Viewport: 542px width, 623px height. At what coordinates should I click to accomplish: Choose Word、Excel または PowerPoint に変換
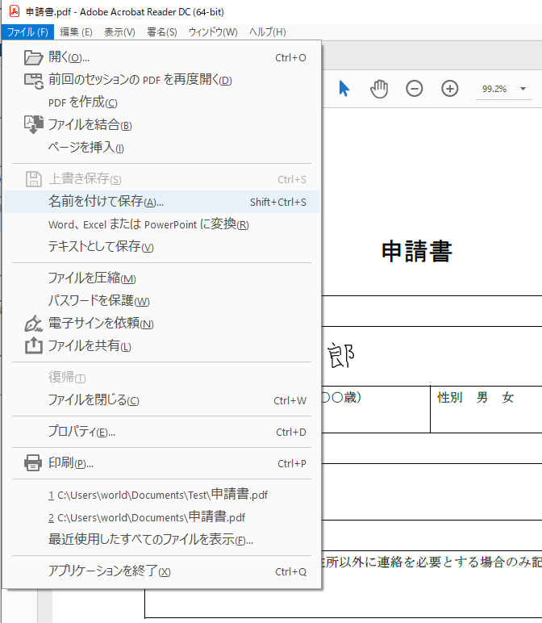tap(161, 224)
